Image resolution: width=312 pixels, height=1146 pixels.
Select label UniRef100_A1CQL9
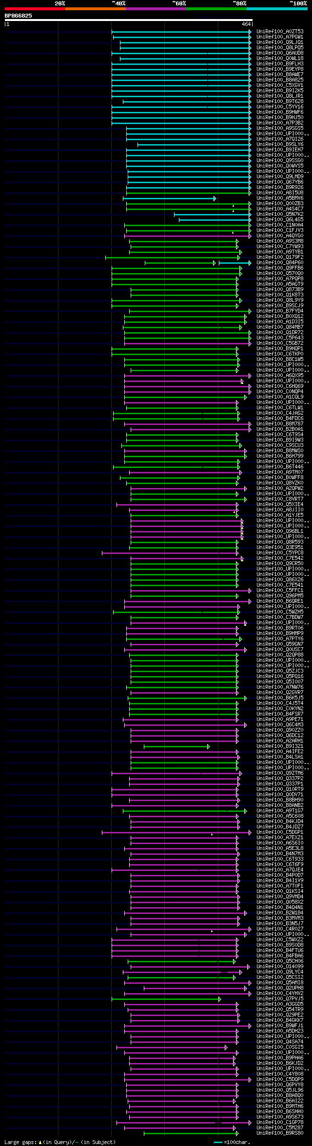(280, 397)
